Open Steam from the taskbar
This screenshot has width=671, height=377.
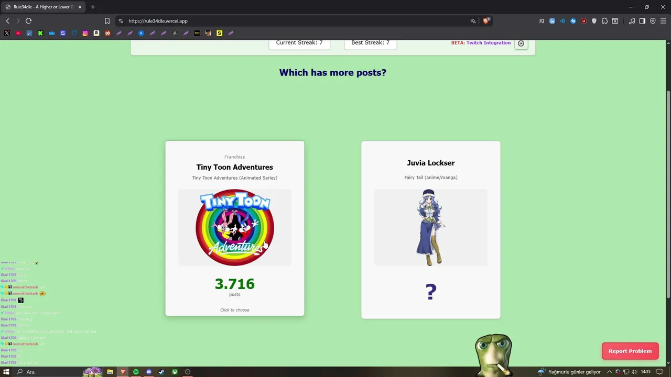[x=161, y=372]
